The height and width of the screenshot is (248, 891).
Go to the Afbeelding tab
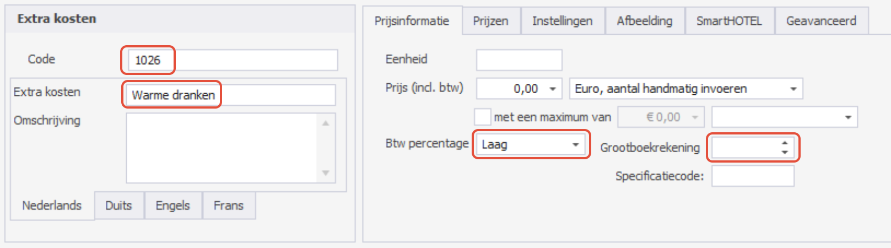[x=645, y=21]
